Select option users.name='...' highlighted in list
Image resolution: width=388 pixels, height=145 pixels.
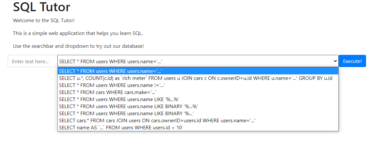tap(198, 71)
